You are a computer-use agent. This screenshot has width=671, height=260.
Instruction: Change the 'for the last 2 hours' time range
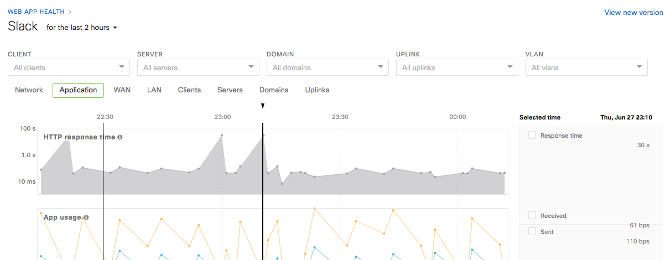[82, 27]
